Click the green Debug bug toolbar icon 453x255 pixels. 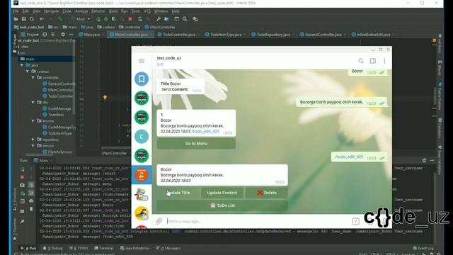pyautogui.click(x=105, y=19)
